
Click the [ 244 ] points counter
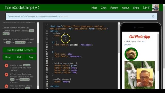pyautogui.click(x=147, y=8)
